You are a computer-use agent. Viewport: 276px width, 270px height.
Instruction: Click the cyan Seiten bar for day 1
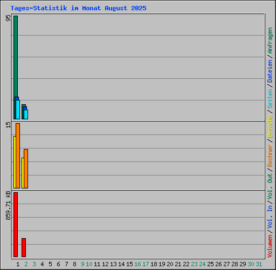18,110
